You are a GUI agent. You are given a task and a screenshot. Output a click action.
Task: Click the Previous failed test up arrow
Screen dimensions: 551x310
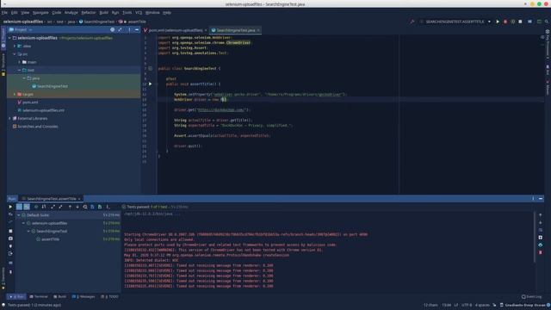pos(70,207)
